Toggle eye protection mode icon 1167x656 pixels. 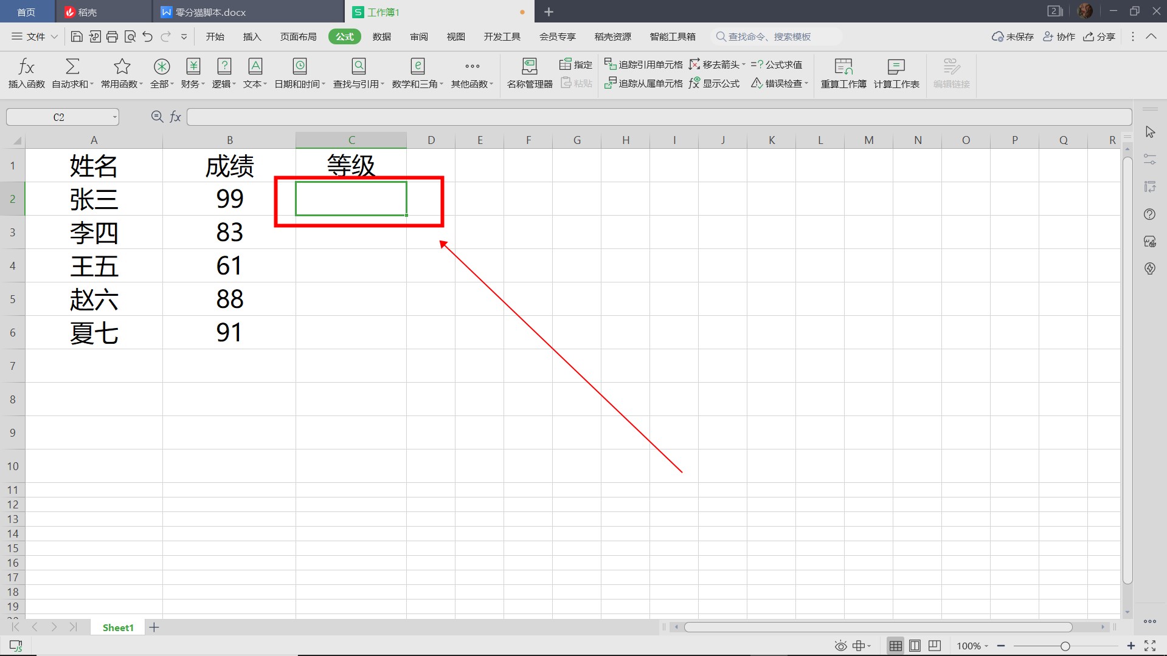tap(840, 646)
